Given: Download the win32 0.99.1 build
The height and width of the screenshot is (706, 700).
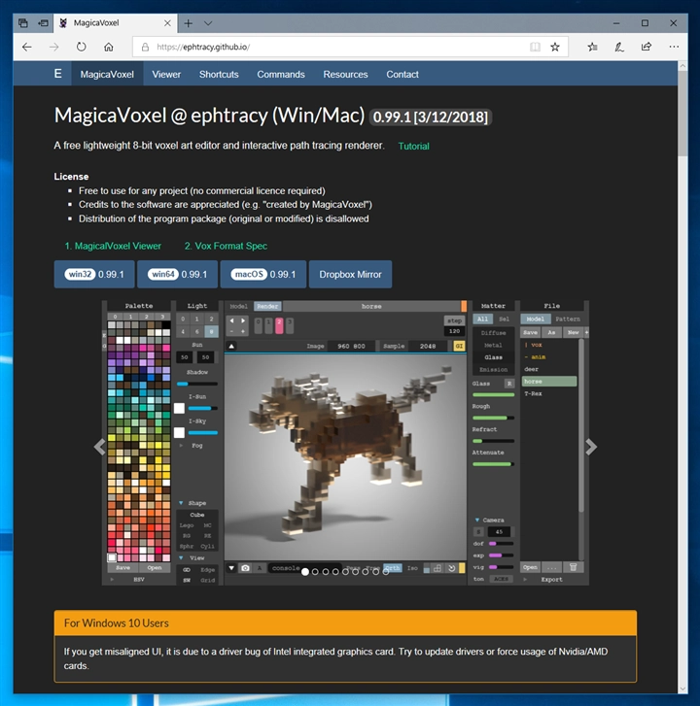Looking at the screenshot, I should pos(94,274).
